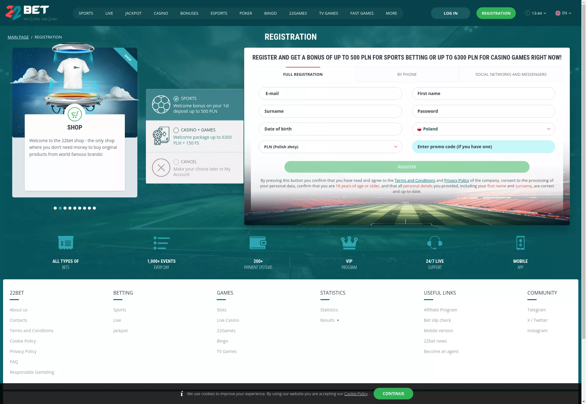Open the 22GAMES navigation menu item

tap(298, 13)
